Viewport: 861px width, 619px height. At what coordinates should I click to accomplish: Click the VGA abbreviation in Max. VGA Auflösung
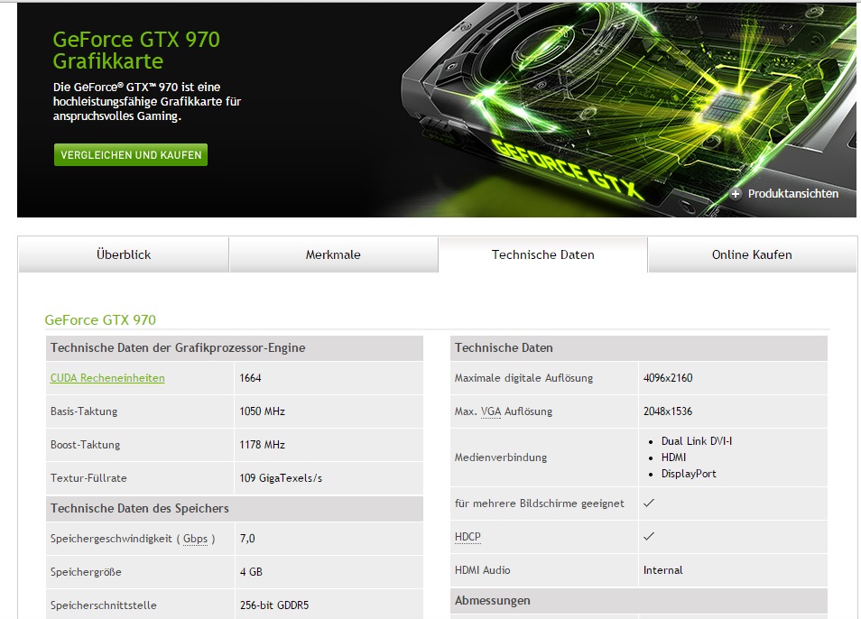pos(491,411)
